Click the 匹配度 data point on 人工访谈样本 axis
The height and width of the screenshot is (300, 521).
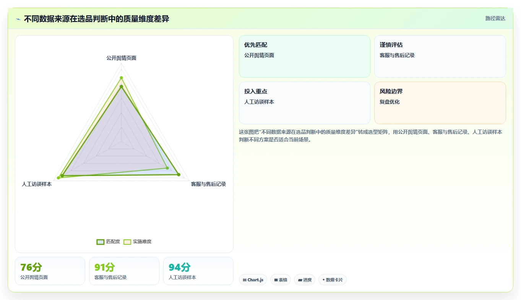pyautogui.click(x=62, y=175)
